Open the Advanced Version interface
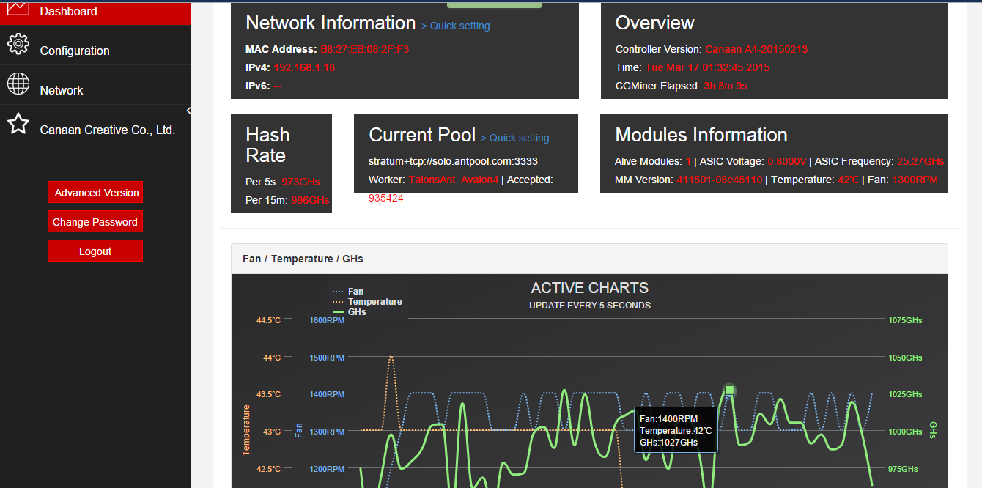The width and height of the screenshot is (982, 488). [95, 193]
